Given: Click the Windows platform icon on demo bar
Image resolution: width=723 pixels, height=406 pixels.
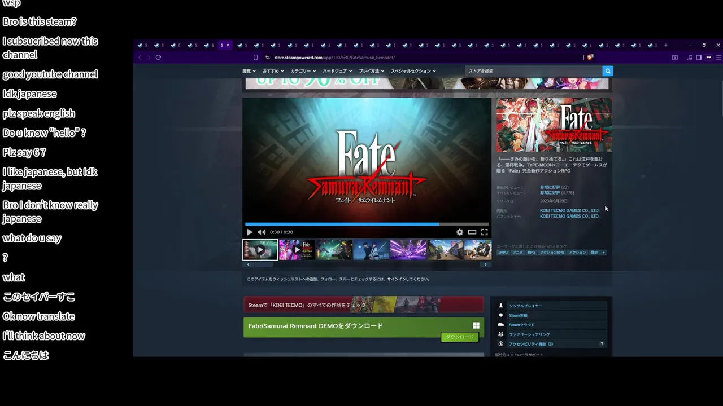Looking at the screenshot, I should [476, 325].
